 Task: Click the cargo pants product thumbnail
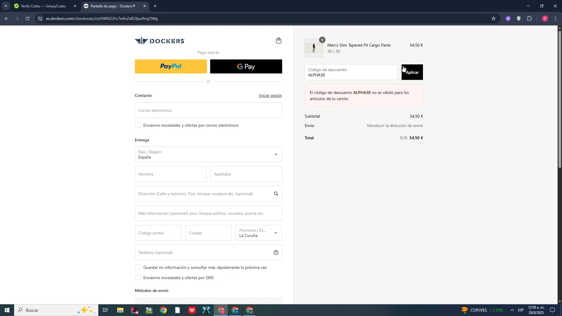click(314, 48)
